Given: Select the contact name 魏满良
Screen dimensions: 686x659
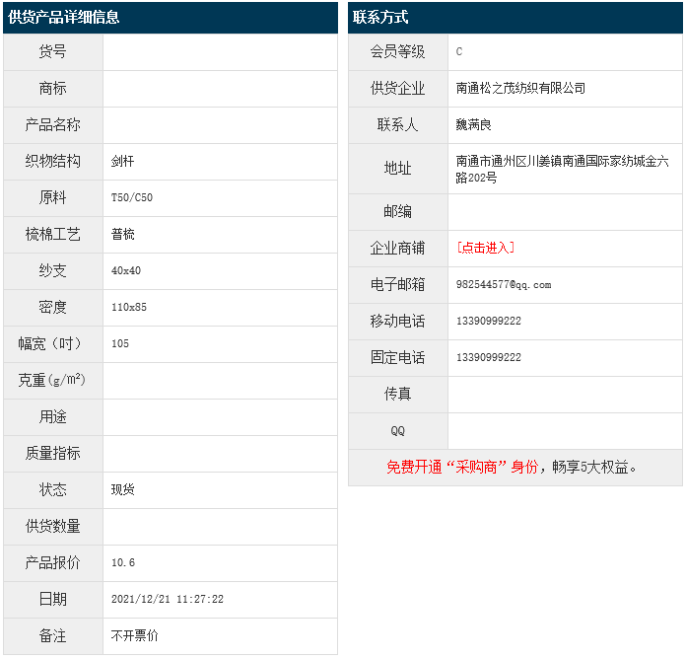Looking at the screenshot, I should (x=474, y=125).
